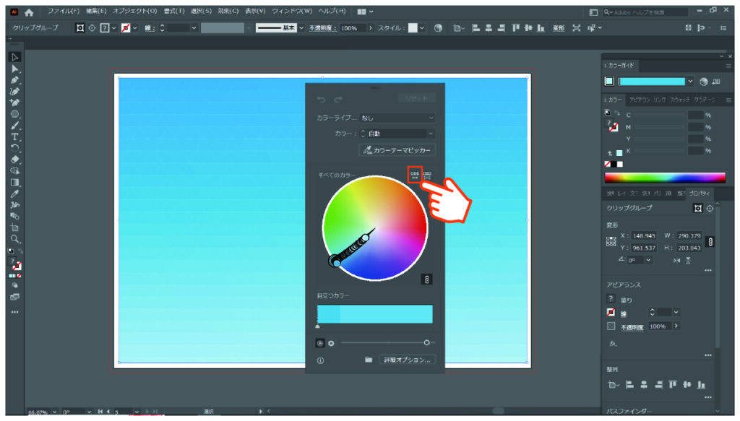
Task: Click the 不透明度 link in control bar
Action: pyautogui.click(x=322, y=28)
